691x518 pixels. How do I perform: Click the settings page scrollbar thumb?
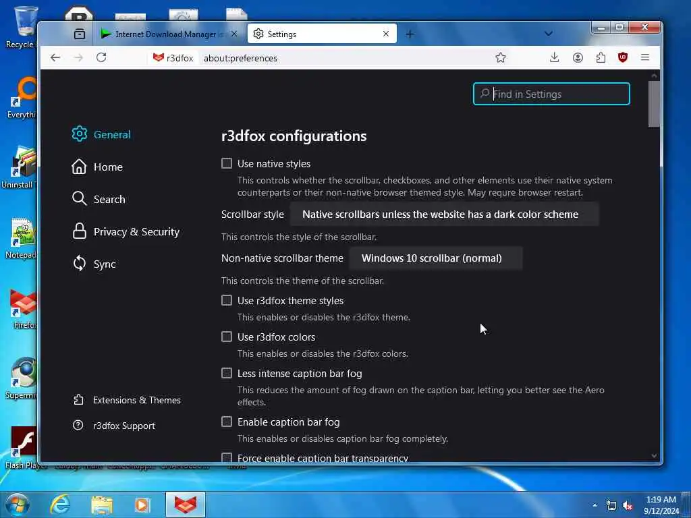tap(654, 104)
